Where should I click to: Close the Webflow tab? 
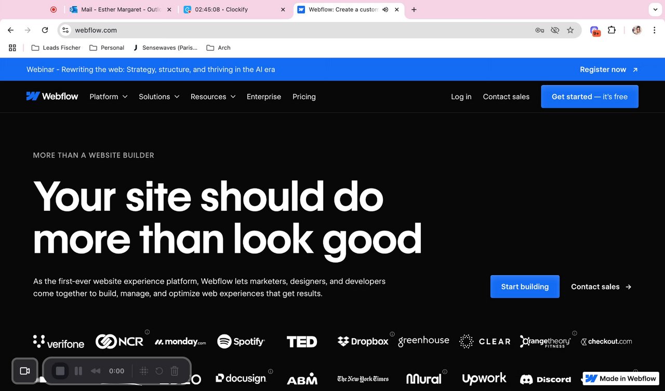pyautogui.click(x=397, y=9)
